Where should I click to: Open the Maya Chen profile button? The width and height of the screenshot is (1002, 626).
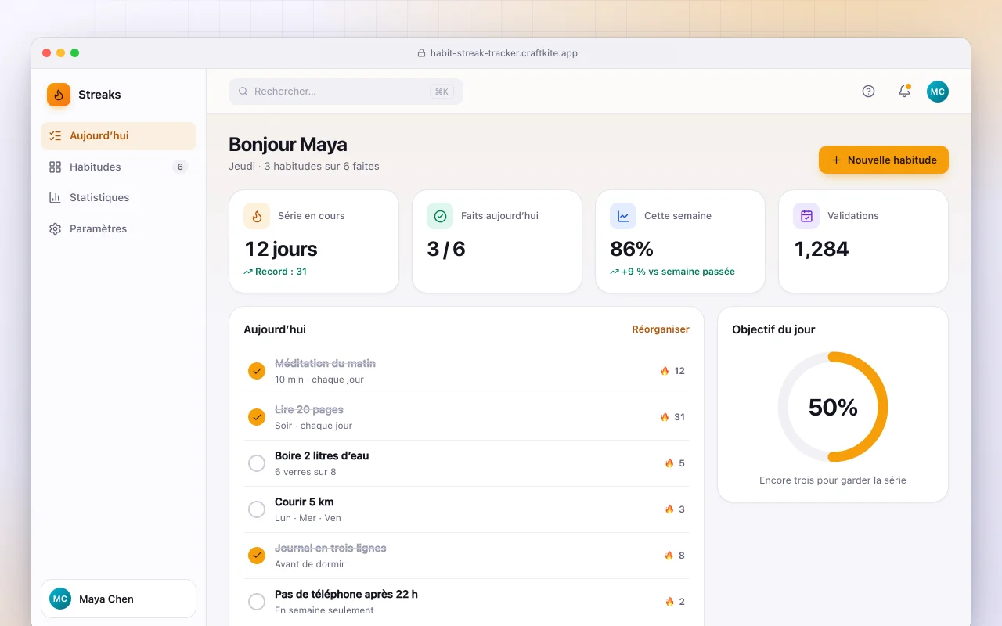pyautogui.click(x=118, y=599)
